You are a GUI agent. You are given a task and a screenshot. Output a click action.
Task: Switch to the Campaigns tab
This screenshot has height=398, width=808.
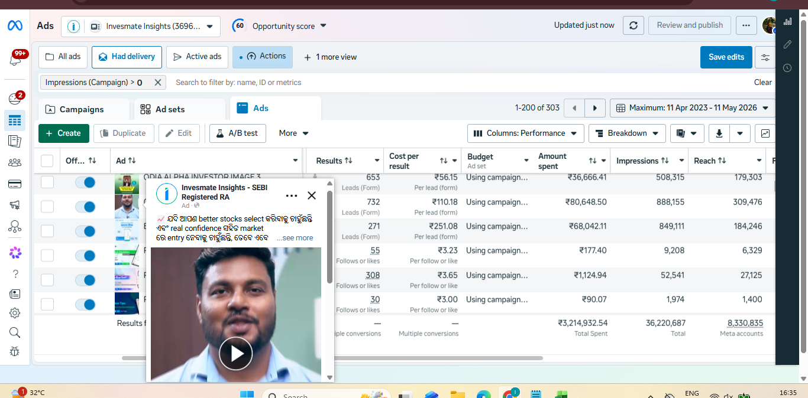point(84,109)
